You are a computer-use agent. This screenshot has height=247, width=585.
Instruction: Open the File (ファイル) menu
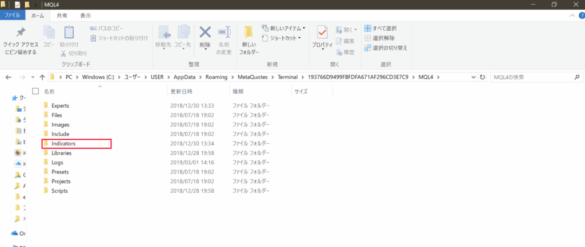click(13, 16)
